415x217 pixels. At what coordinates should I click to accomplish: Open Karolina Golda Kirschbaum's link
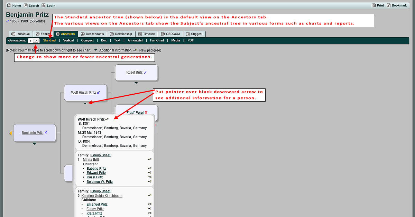102,196
